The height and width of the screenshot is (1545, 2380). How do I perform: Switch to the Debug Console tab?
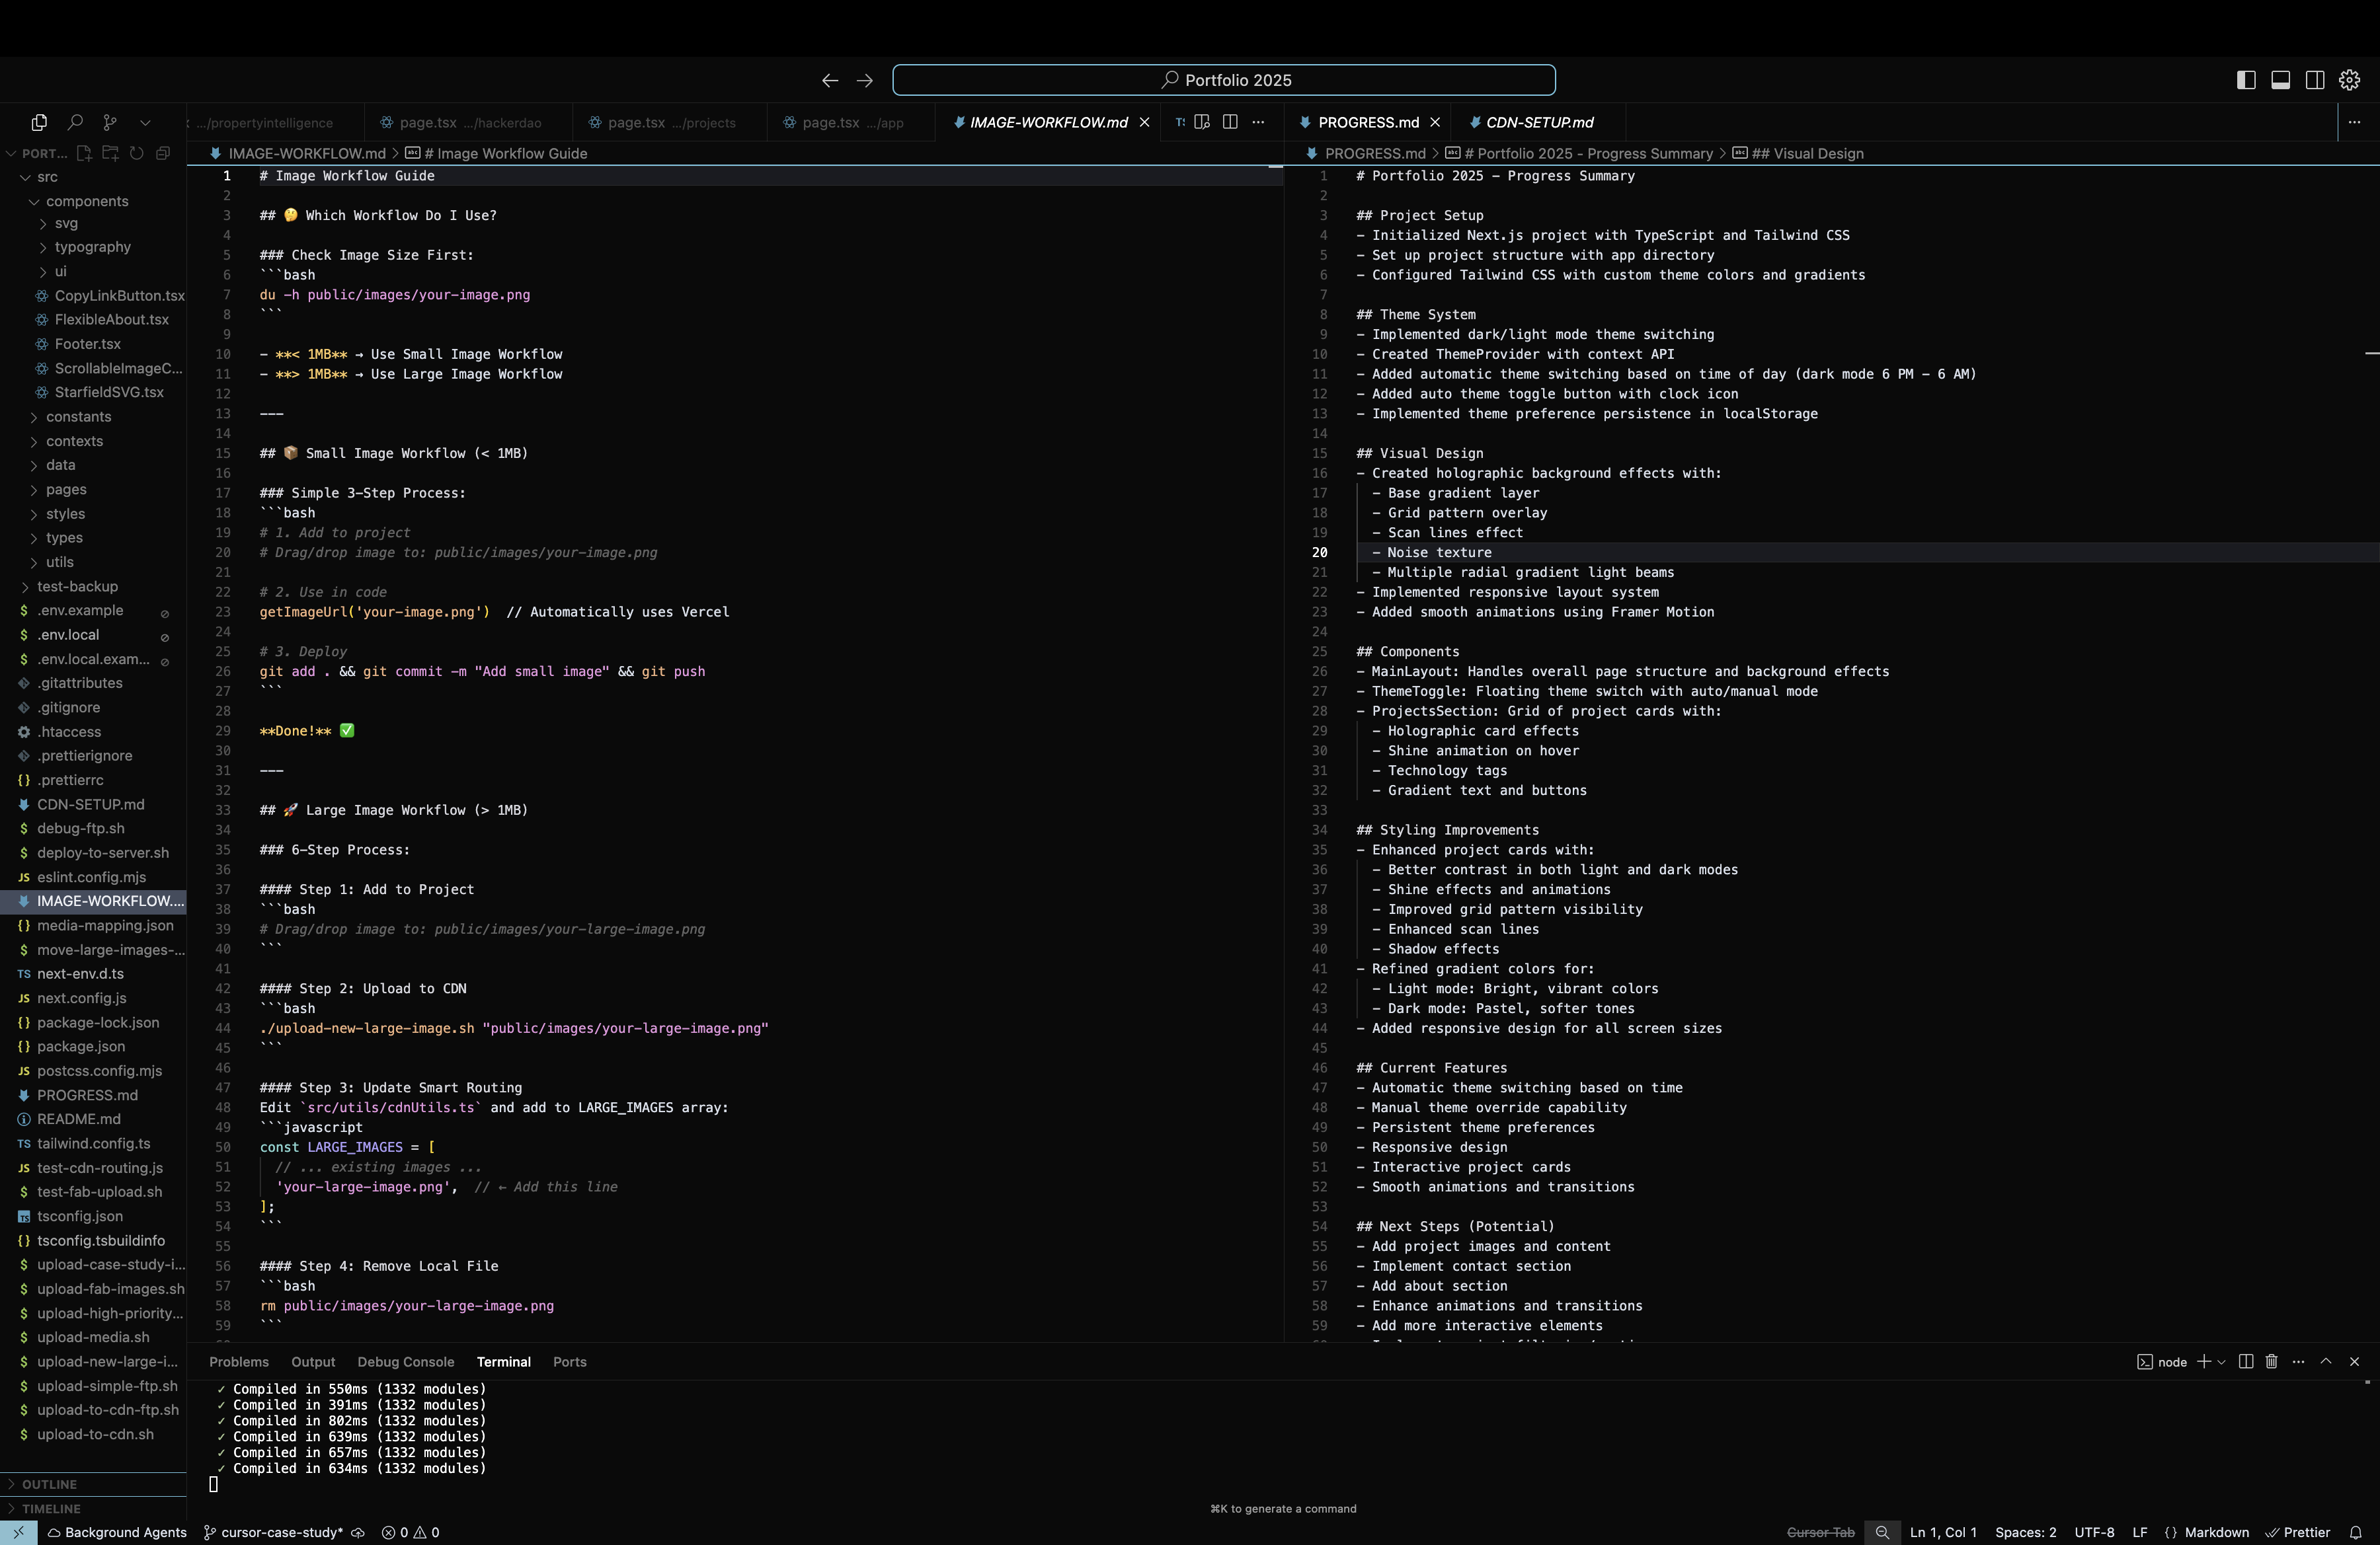[406, 1362]
